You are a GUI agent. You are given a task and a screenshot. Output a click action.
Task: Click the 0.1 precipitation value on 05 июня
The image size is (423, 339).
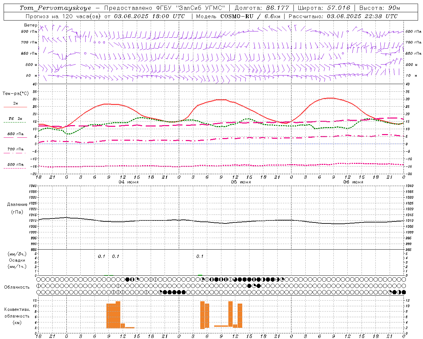200,256
